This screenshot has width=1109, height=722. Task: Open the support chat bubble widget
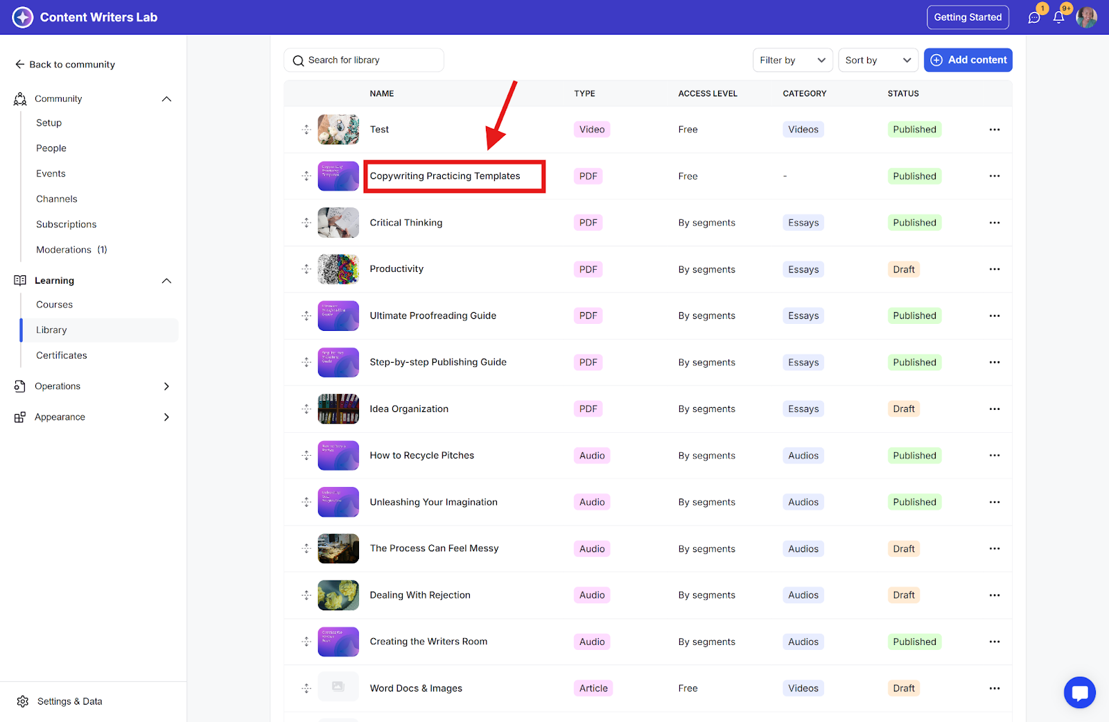1079,692
